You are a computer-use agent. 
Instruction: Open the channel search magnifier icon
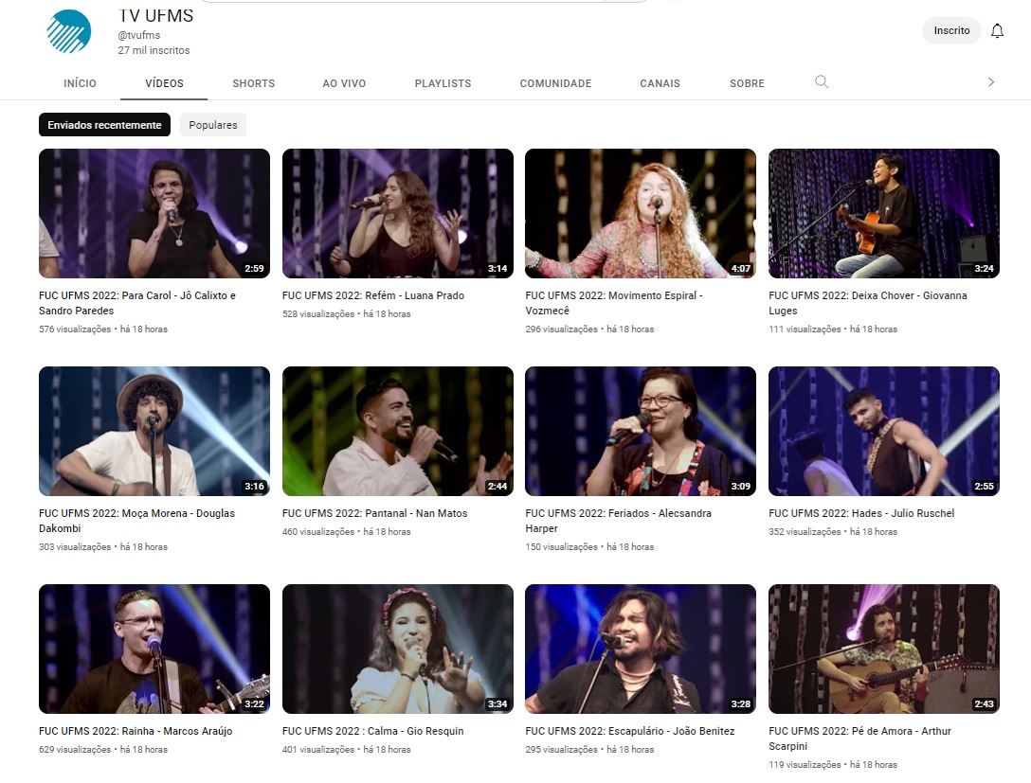pyautogui.click(x=822, y=82)
